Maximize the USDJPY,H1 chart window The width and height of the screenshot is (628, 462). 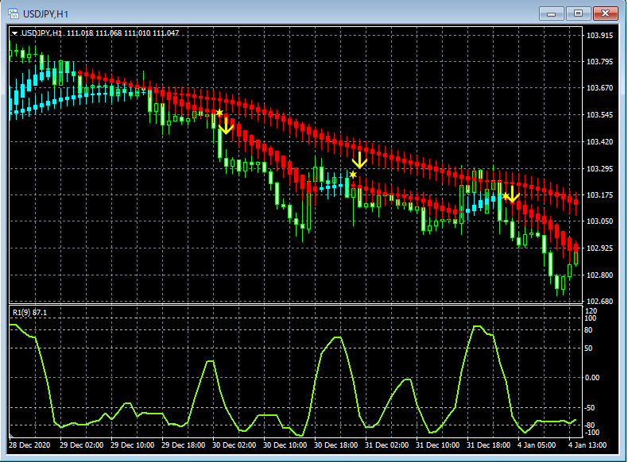click(578, 13)
